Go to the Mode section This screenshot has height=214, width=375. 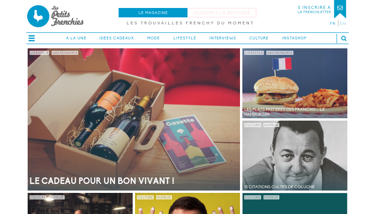153,38
